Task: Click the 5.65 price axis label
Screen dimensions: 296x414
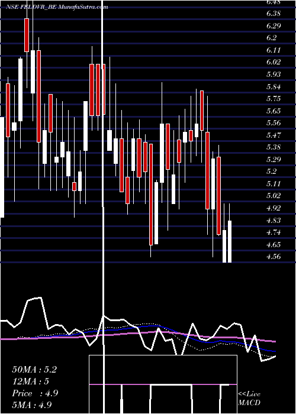Action: coord(274,111)
